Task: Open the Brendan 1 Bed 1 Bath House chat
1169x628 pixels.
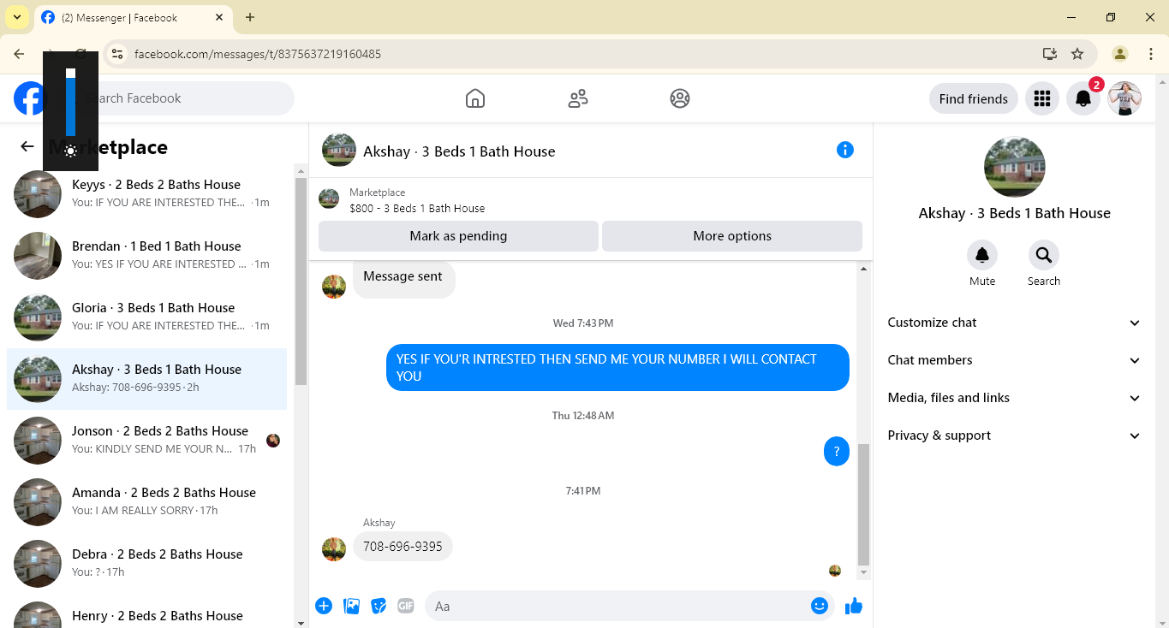Action: coord(146,256)
